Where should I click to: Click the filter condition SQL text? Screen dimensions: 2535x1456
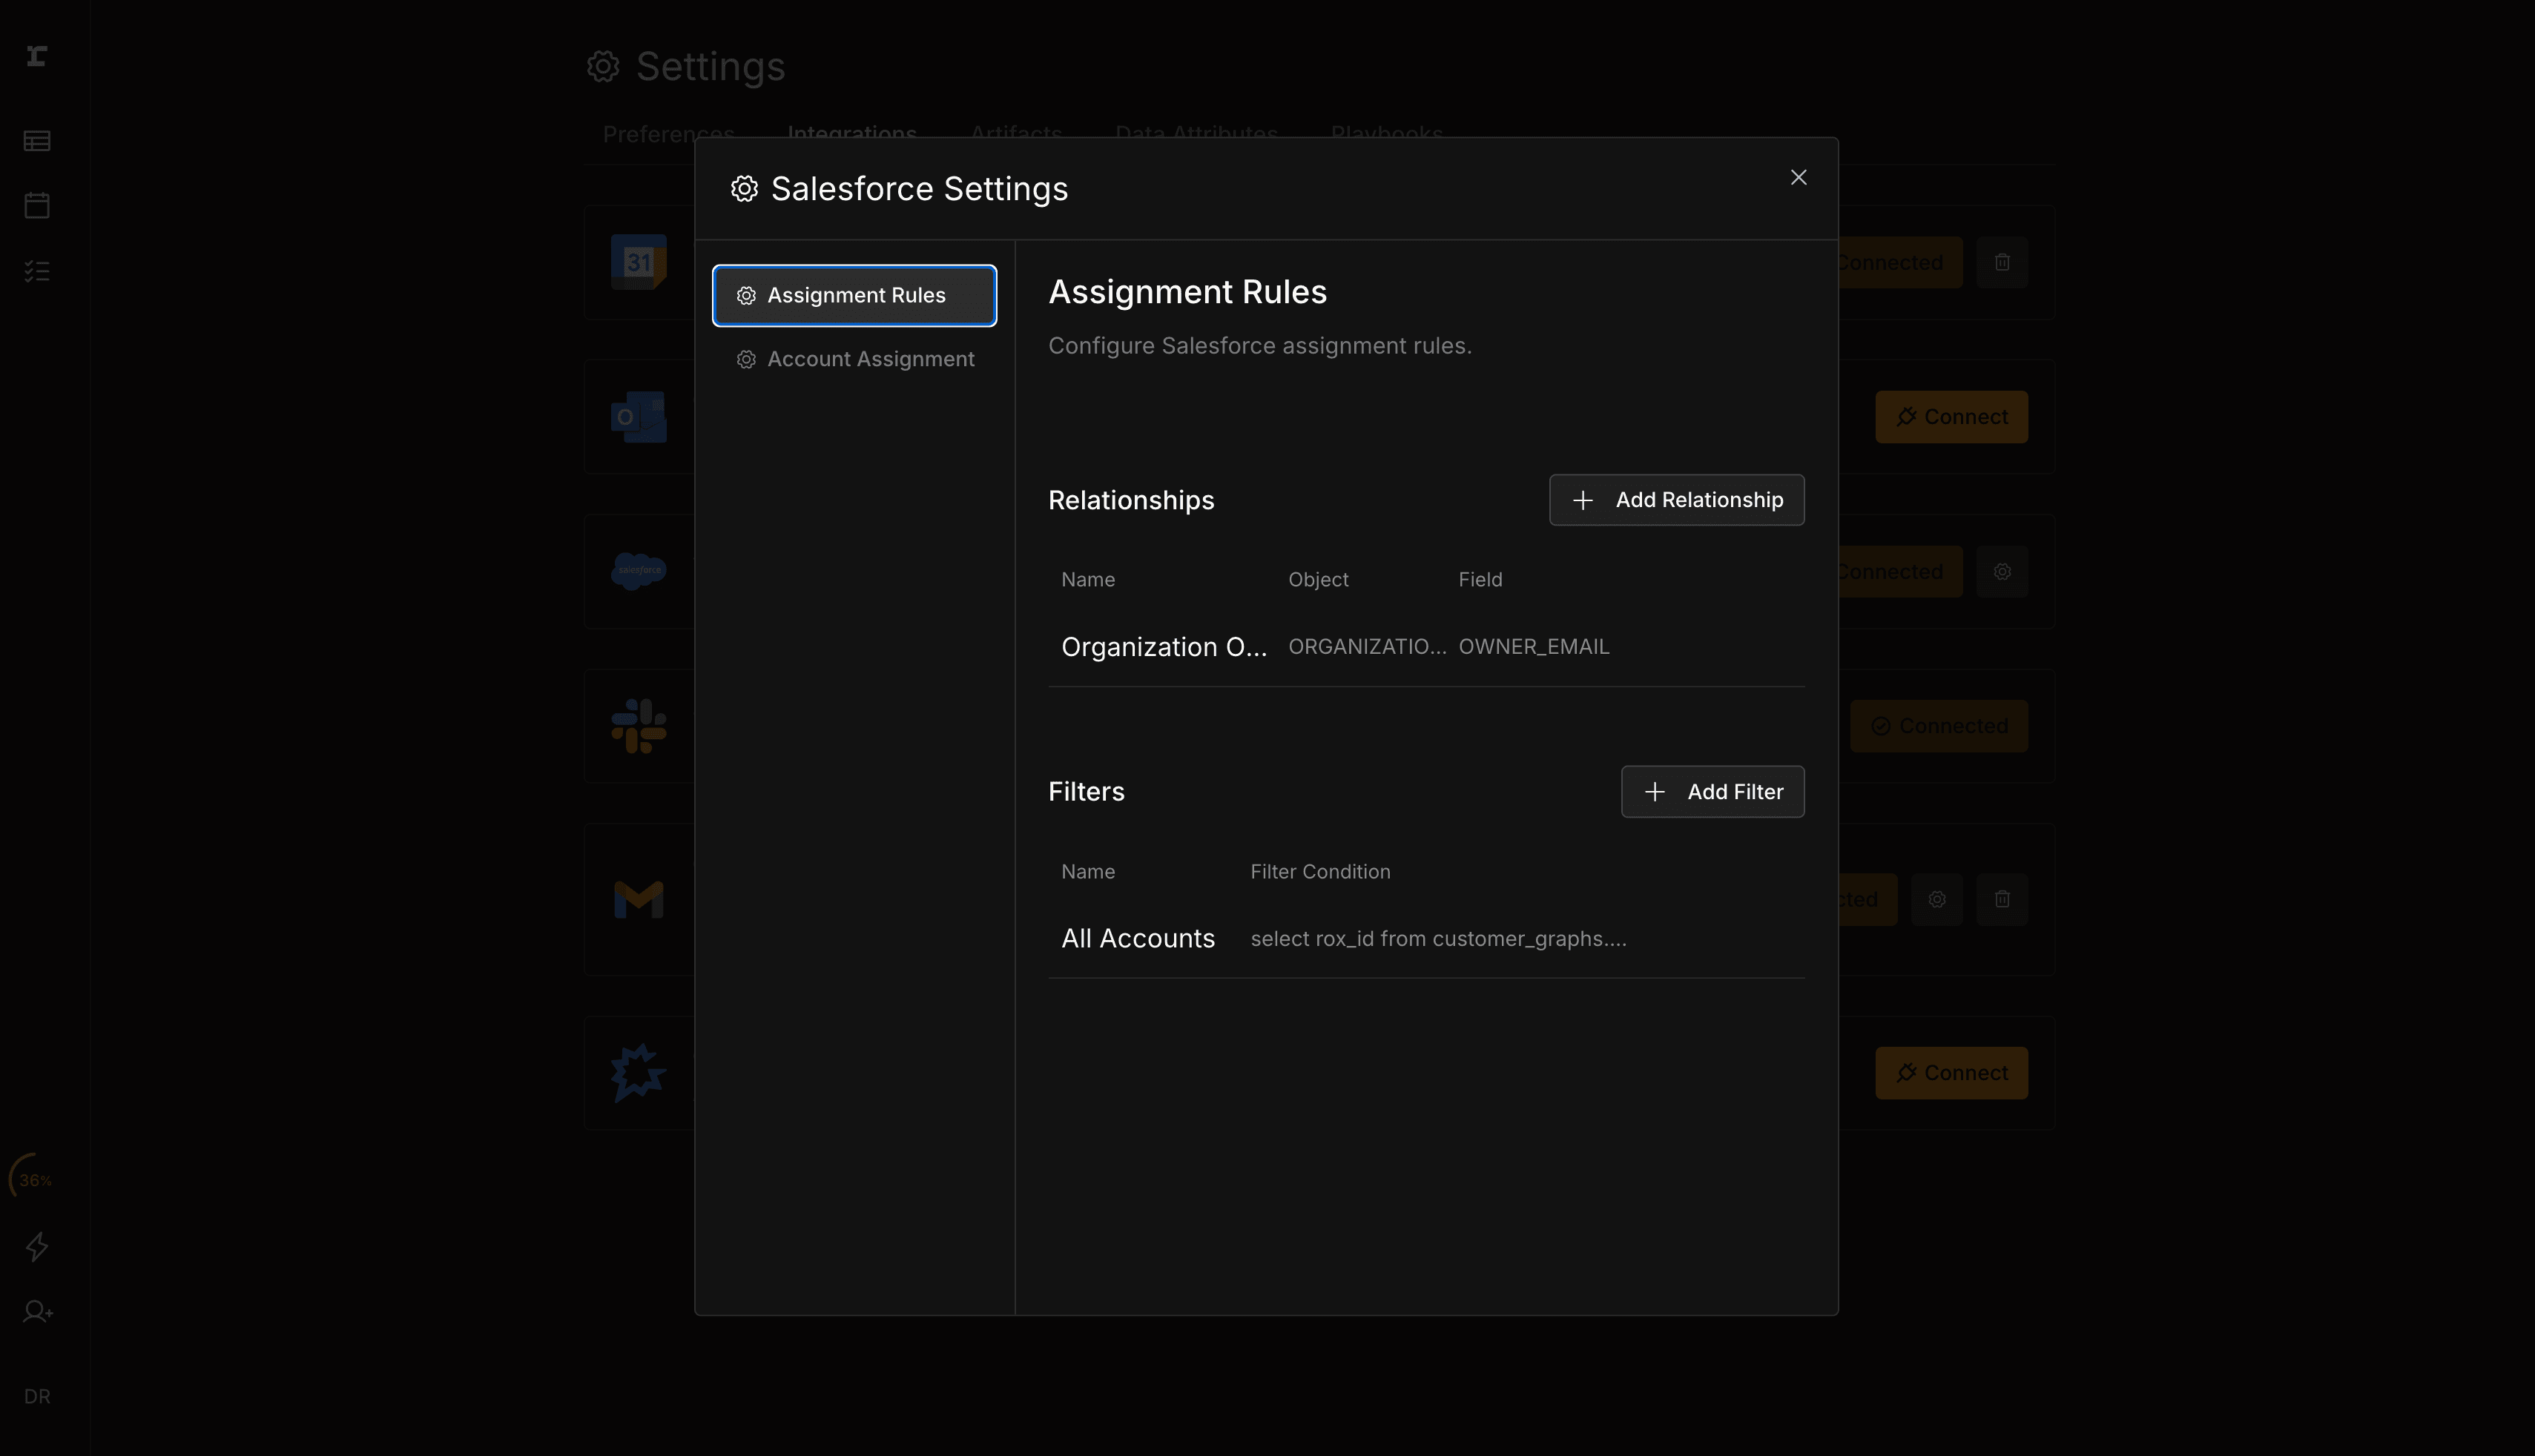tap(1437, 938)
